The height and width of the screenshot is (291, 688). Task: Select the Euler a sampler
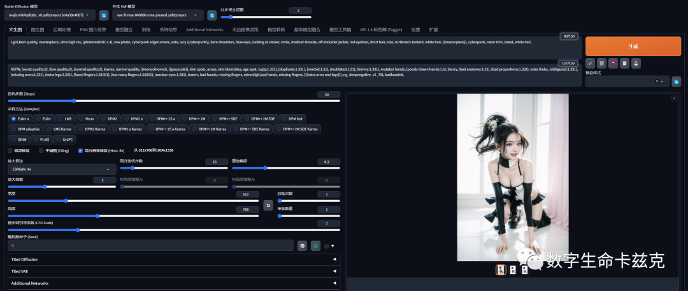(20, 118)
